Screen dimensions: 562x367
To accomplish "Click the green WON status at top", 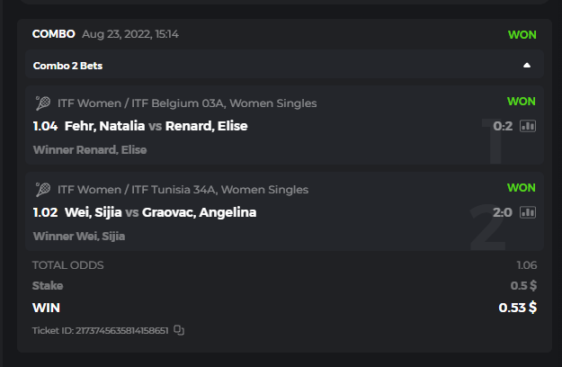I will (x=522, y=35).
